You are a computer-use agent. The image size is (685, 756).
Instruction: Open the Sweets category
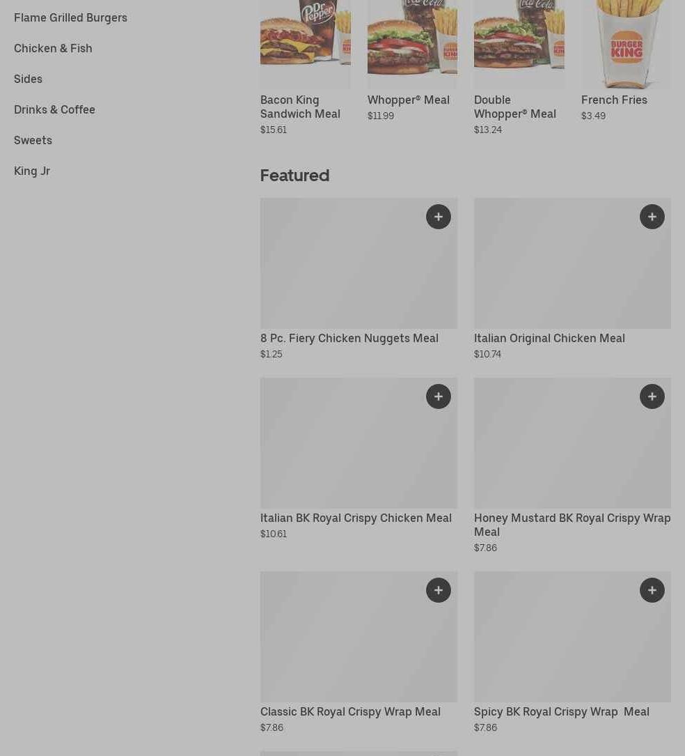33,140
